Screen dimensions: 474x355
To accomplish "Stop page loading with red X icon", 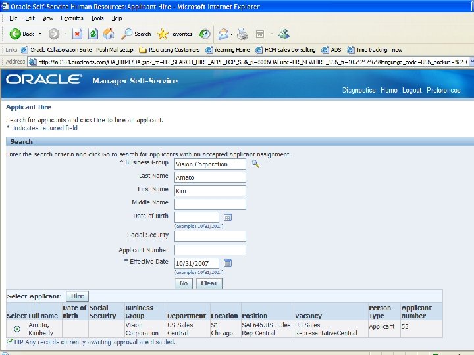I will [x=77, y=34].
